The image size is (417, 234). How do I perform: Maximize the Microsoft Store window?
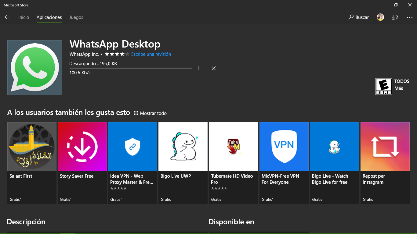coord(396,5)
